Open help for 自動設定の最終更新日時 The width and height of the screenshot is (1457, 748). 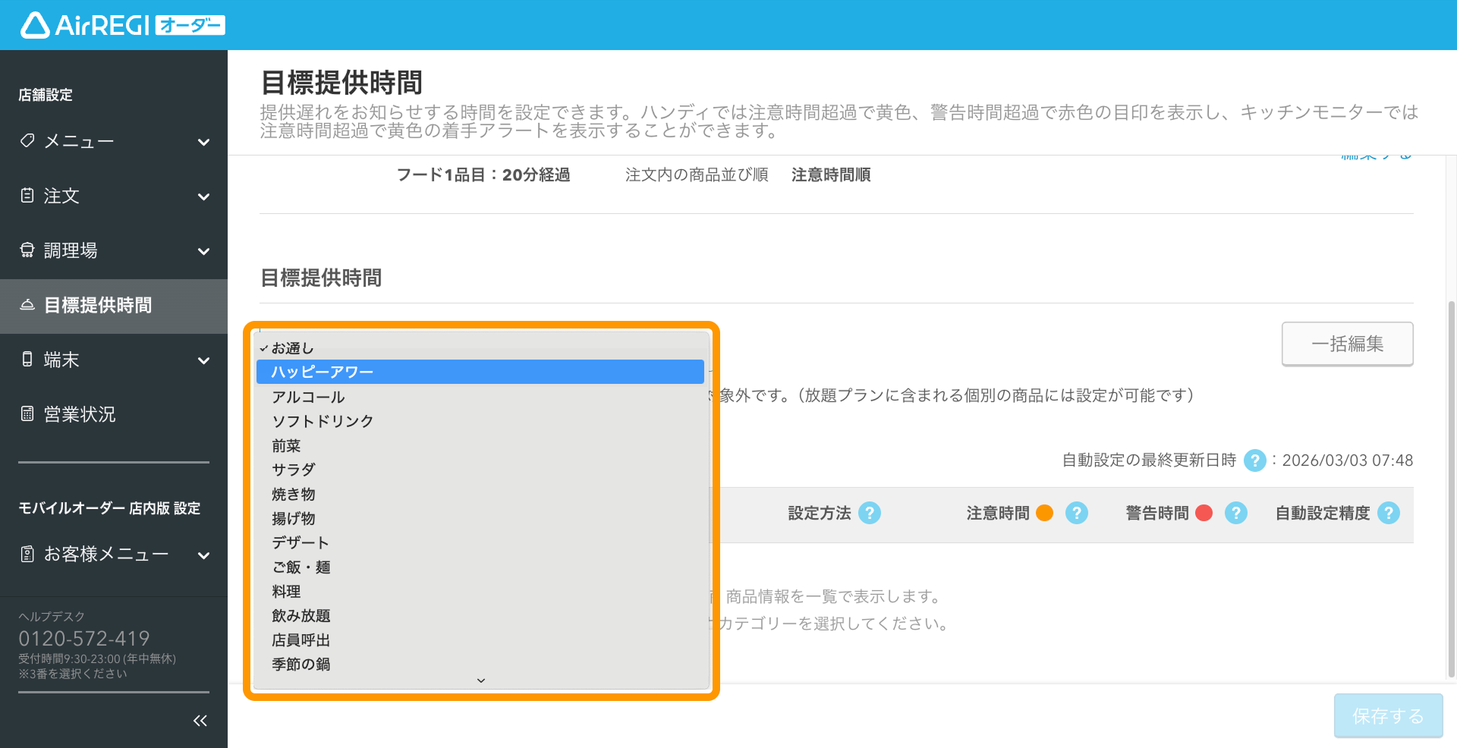1255,460
